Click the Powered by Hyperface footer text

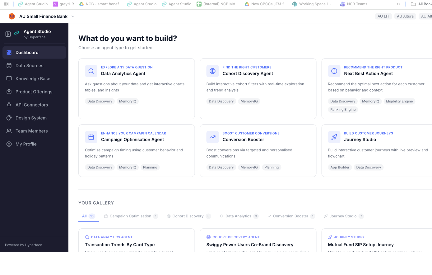23,245
